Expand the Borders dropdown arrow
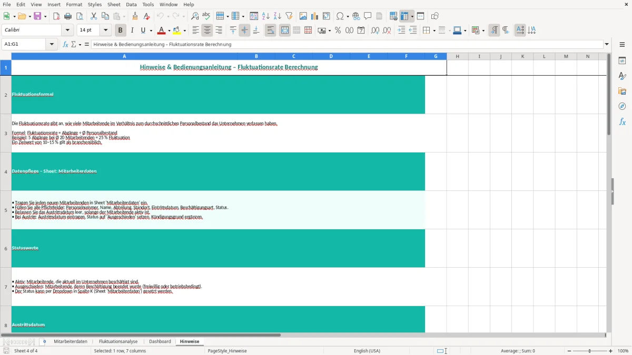The image size is (632, 355). tap(434, 31)
